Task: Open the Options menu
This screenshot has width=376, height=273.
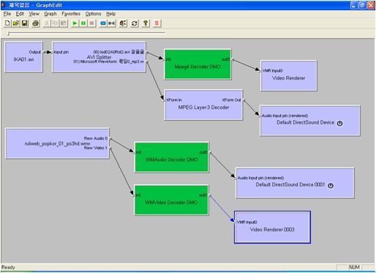Action: (93, 14)
